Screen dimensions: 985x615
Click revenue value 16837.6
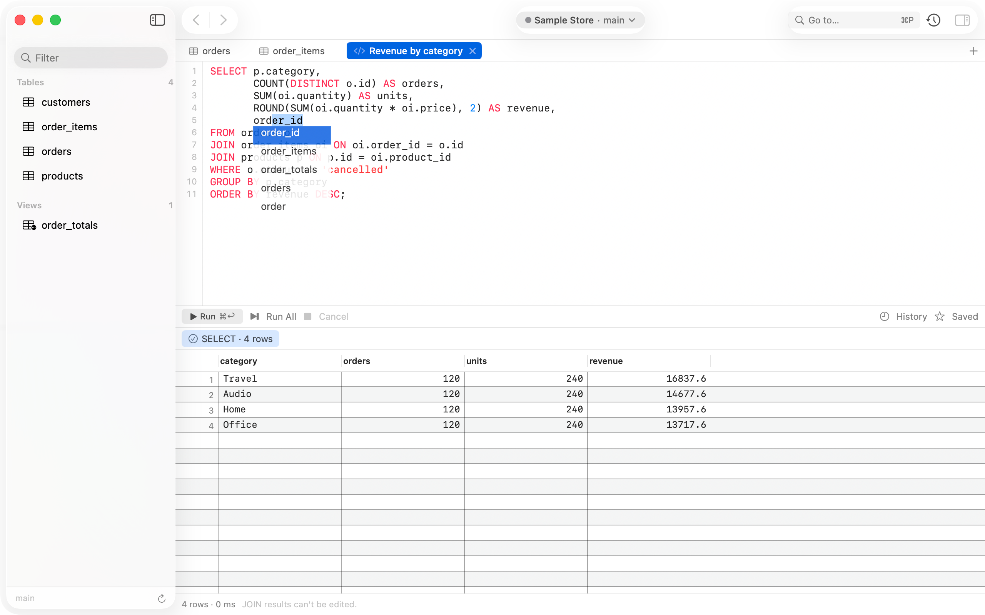point(686,379)
